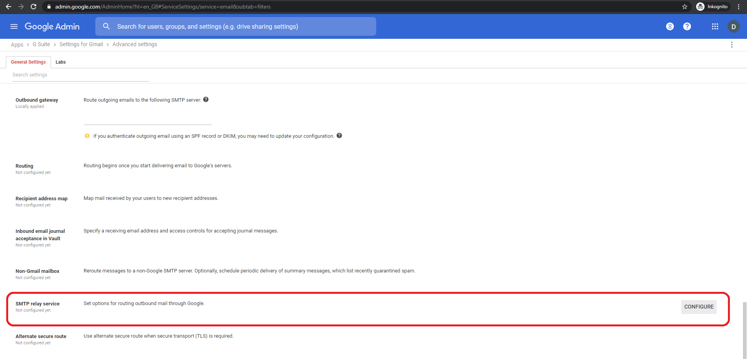Show help for SPF/DKIM configuration note
This screenshot has width=747, height=359.
coord(339,135)
